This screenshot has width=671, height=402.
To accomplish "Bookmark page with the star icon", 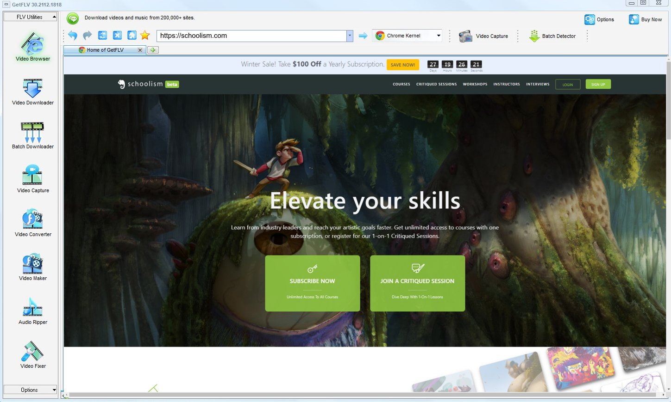I will 145,35.
